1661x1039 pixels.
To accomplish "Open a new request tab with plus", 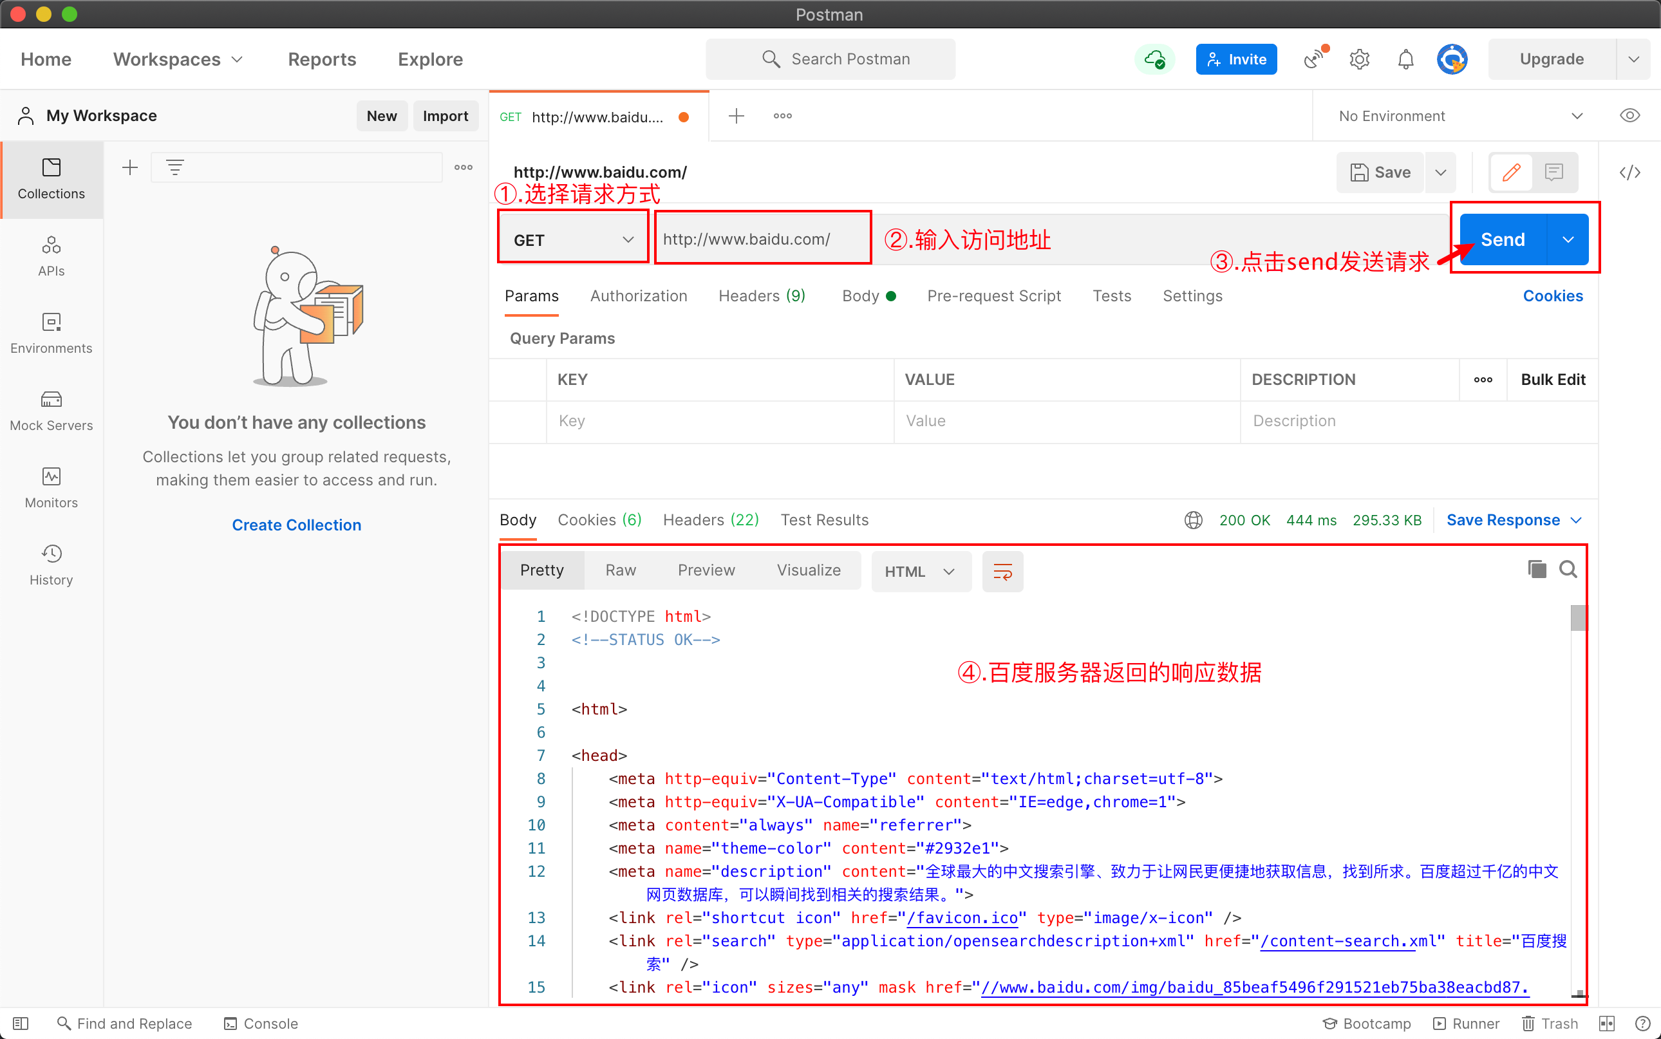I will click(x=736, y=116).
